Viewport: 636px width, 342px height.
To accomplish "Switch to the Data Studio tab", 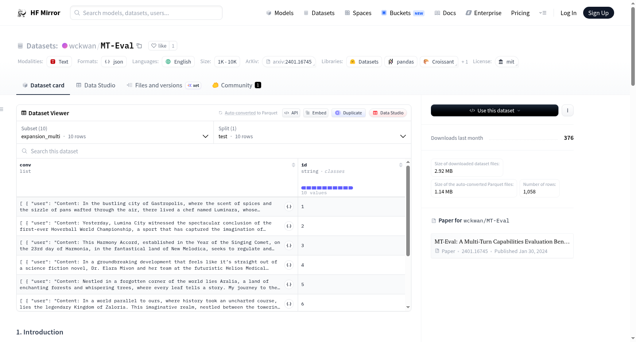I will (x=96, y=85).
